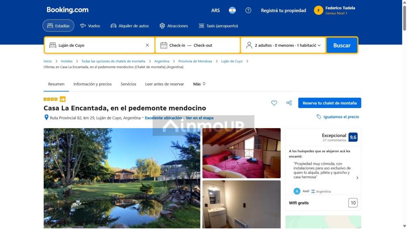Click Argentina breadcrumb link
The image size is (407, 251).
point(162,61)
